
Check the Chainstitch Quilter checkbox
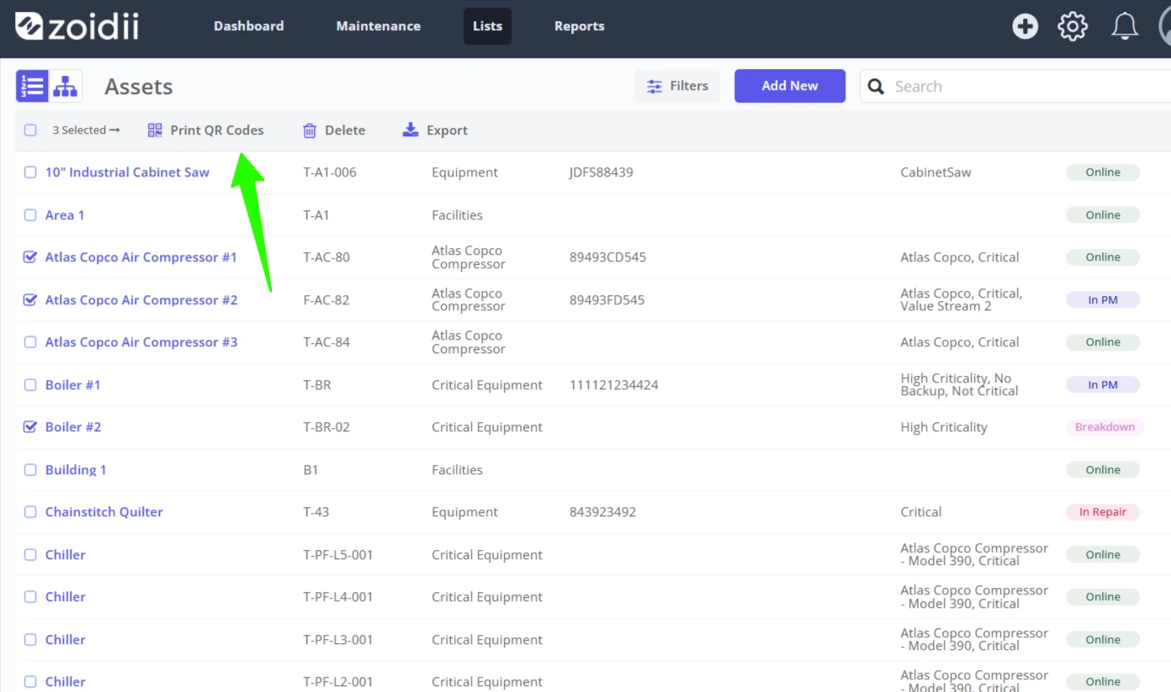30,512
